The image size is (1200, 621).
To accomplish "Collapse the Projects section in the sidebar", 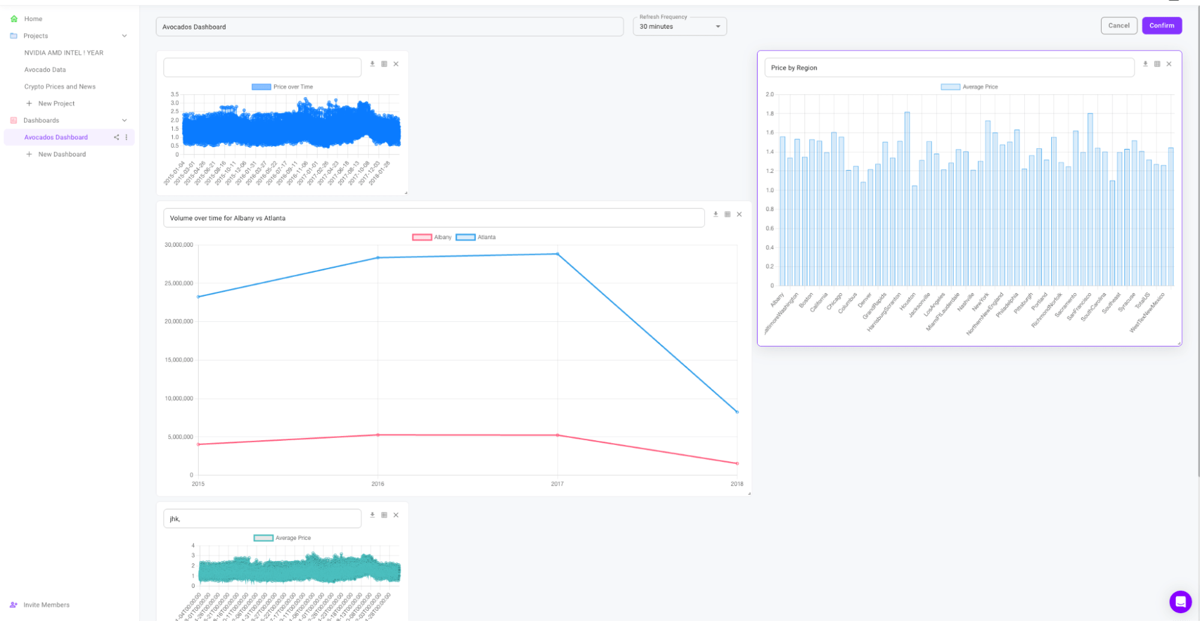I will coord(124,35).
